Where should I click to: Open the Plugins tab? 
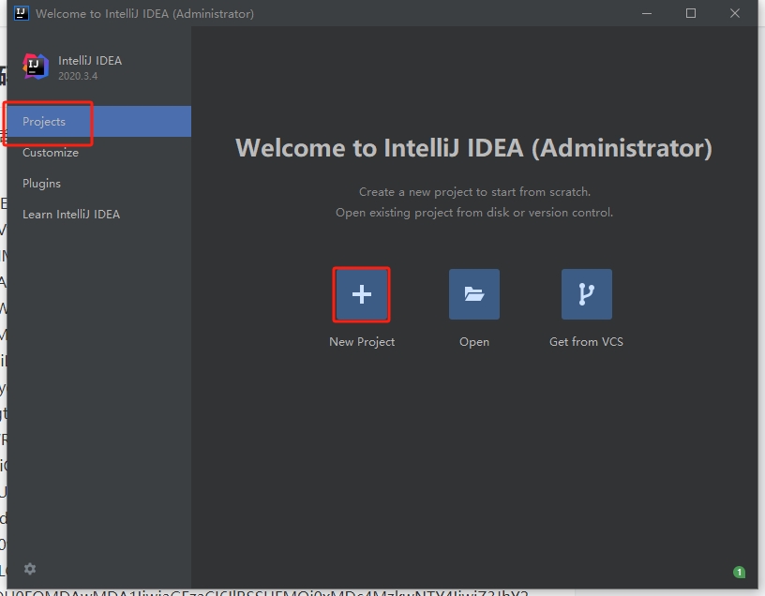click(99, 184)
